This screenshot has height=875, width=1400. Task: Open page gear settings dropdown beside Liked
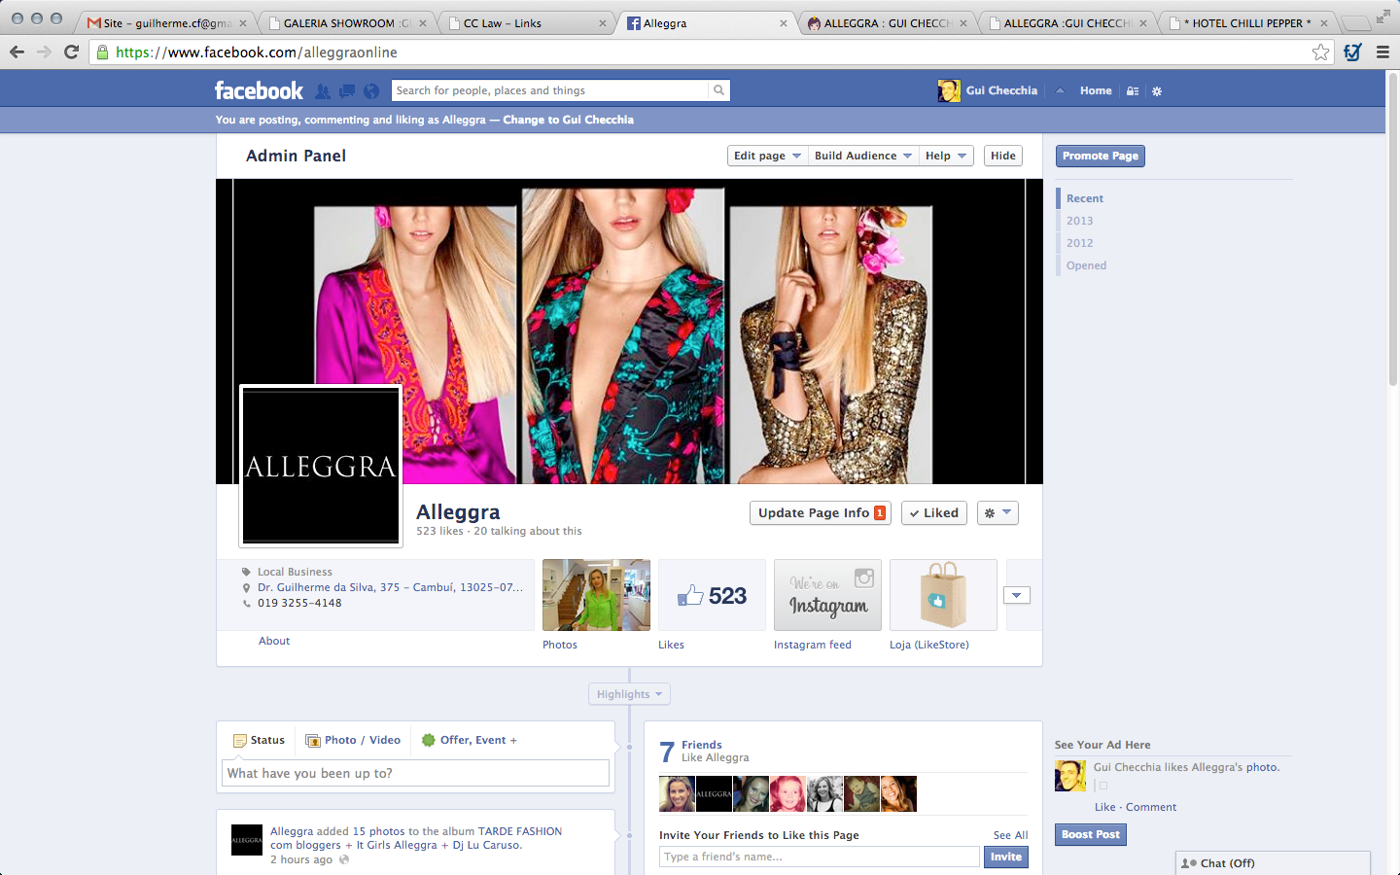click(997, 513)
